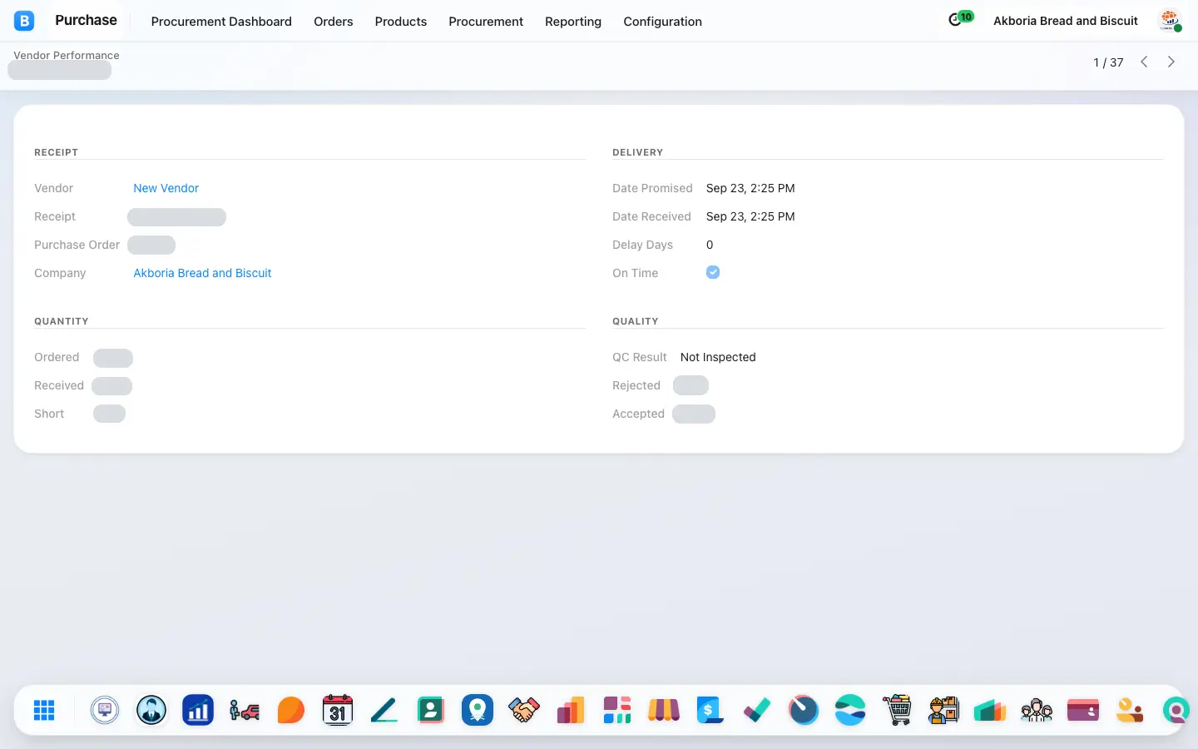Toggle the On Time checkbox
This screenshot has width=1198, height=749.
[713, 272]
